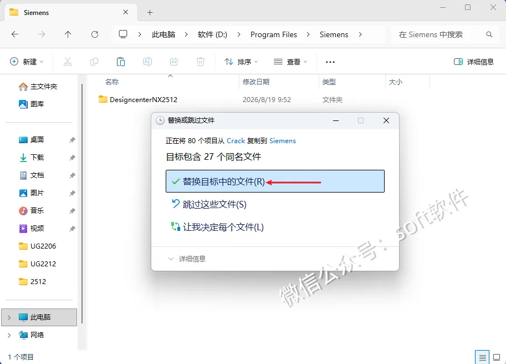The height and width of the screenshot is (364, 506).
Task: Click the Program Files breadcrumb
Action: point(274,34)
